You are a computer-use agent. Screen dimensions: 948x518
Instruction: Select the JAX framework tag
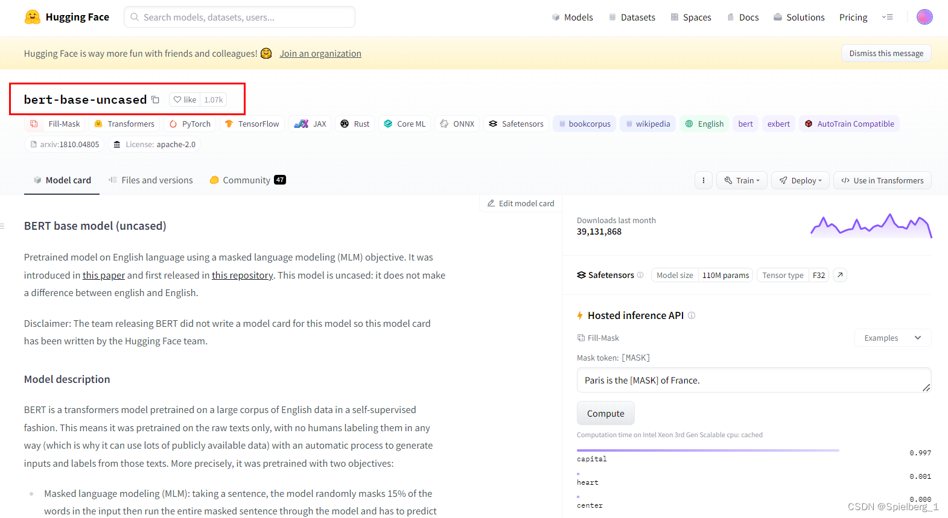pyautogui.click(x=310, y=124)
